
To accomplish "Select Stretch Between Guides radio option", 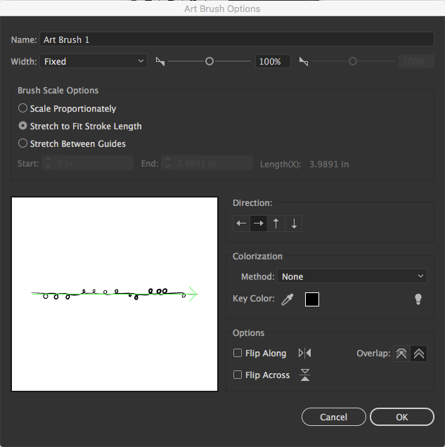I will (x=23, y=144).
